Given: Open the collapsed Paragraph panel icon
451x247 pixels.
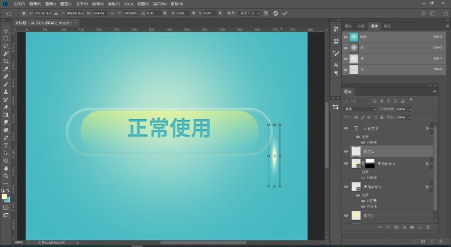Looking at the screenshot, I should click(336, 73).
